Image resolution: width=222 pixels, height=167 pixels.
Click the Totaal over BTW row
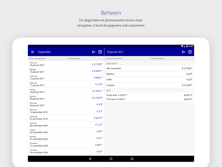pos(149,95)
